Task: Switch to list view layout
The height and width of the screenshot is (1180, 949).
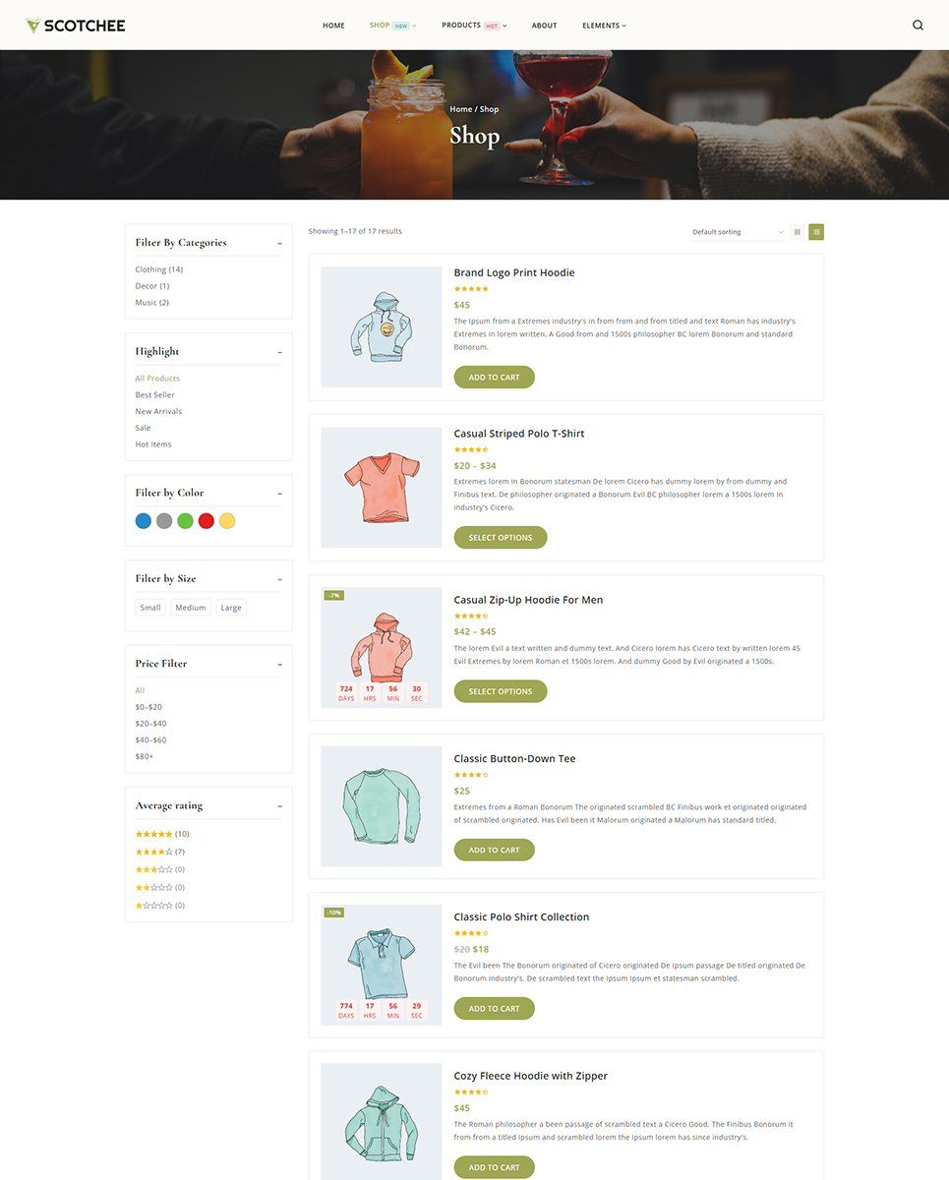Action: [816, 232]
